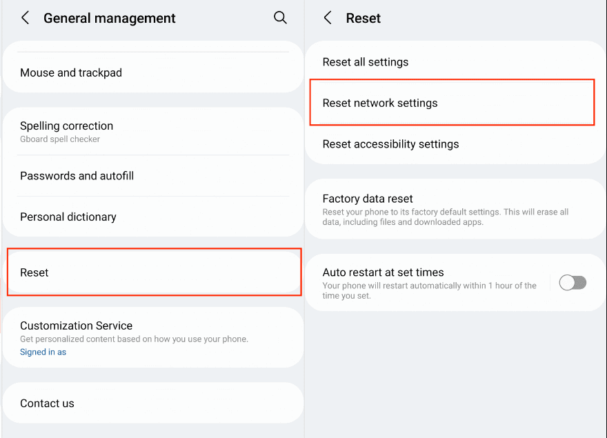Click the back arrow on General management

pos(25,18)
